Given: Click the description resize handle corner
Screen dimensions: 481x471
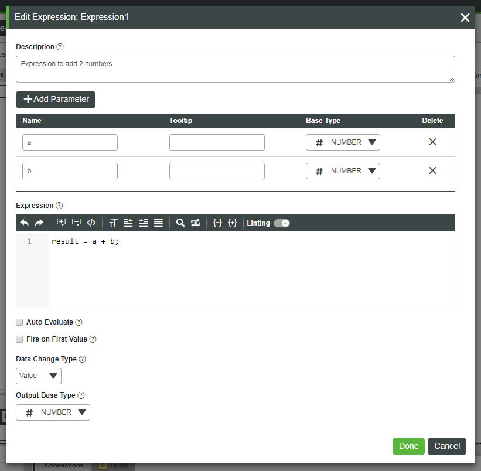Looking at the screenshot, I should point(452,80).
